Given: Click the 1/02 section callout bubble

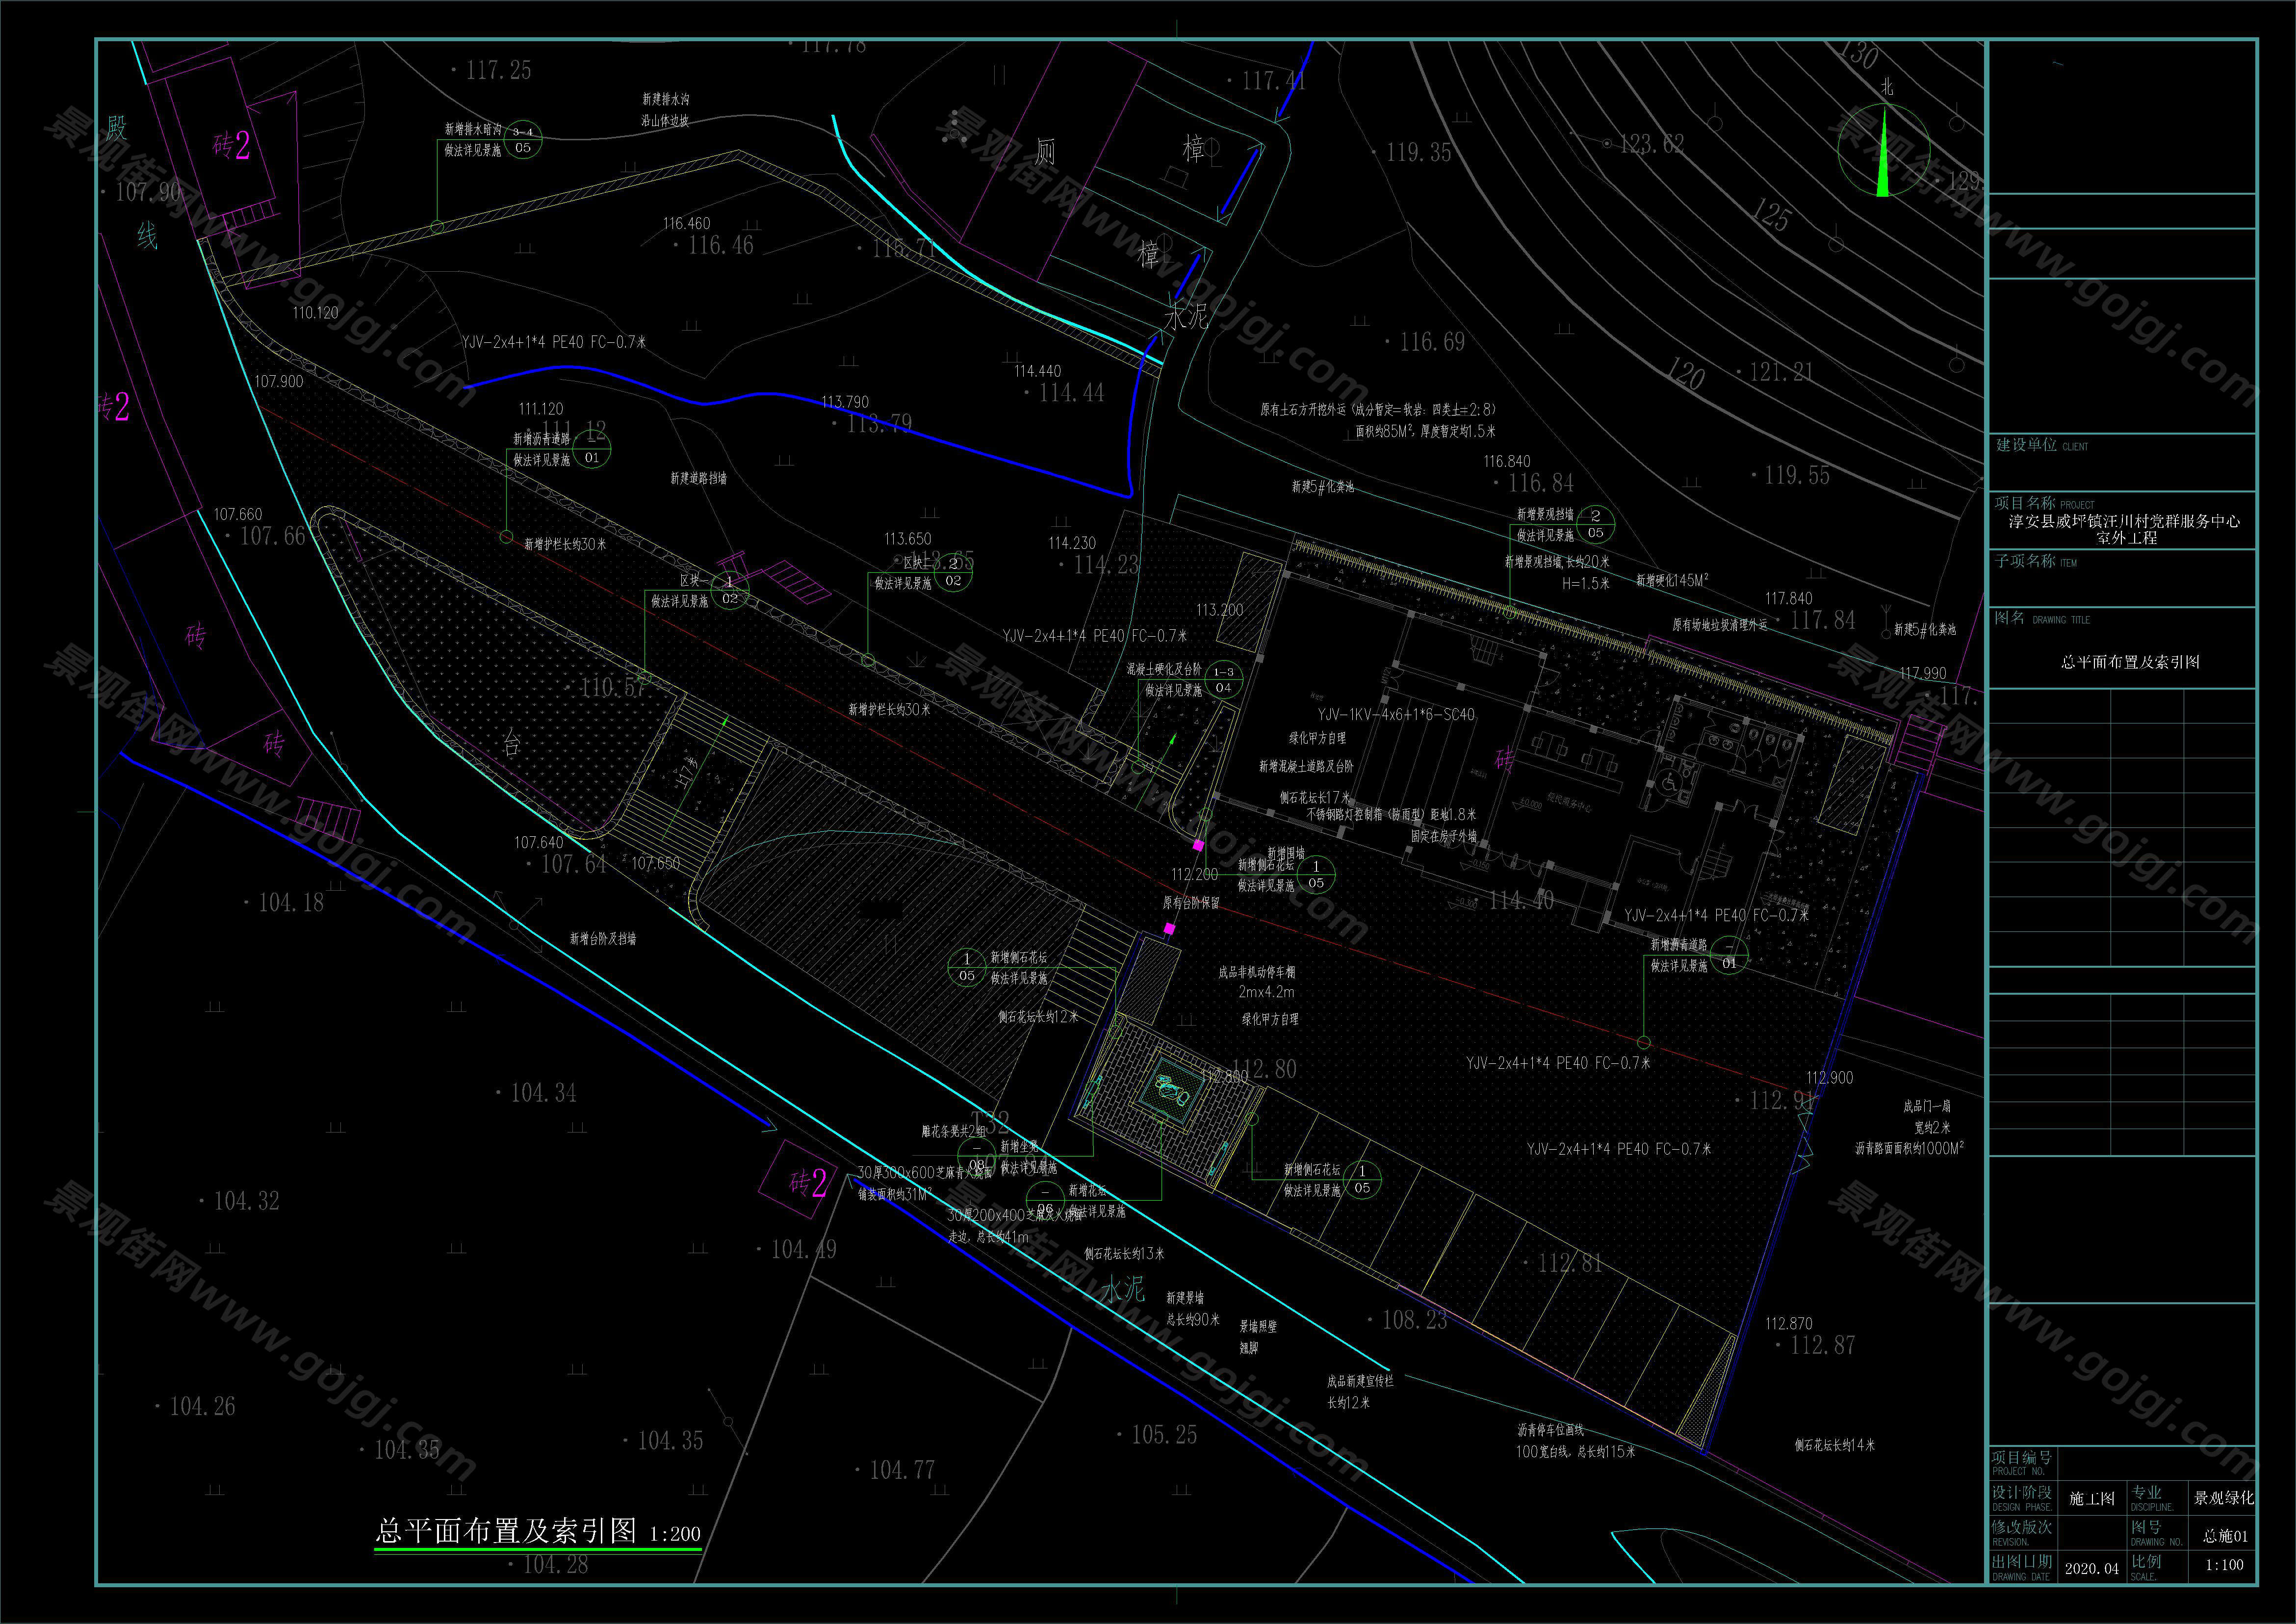Looking at the screenshot, I should coord(730,590).
